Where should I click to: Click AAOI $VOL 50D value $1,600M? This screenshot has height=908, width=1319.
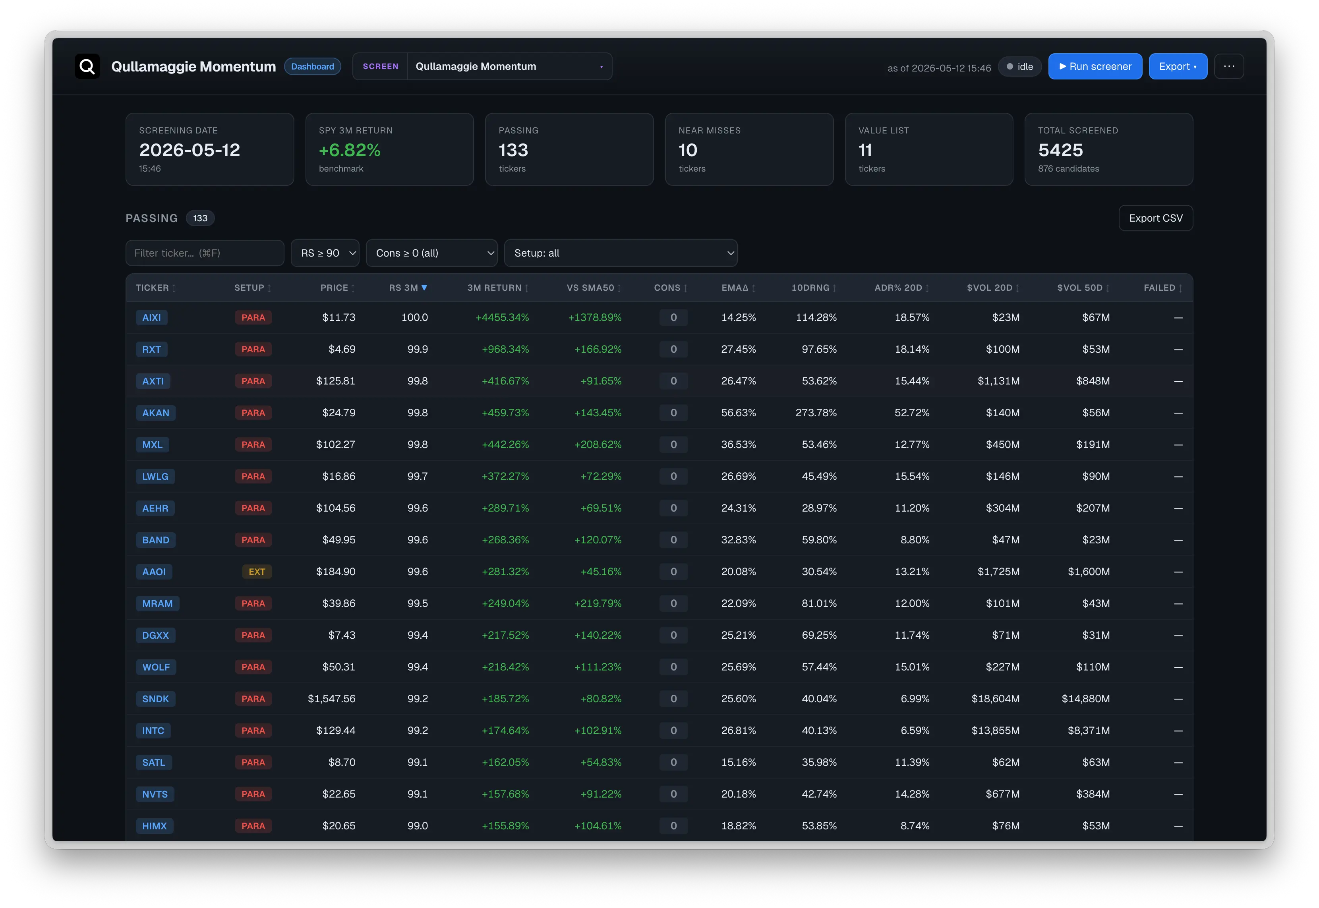(x=1089, y=572)
